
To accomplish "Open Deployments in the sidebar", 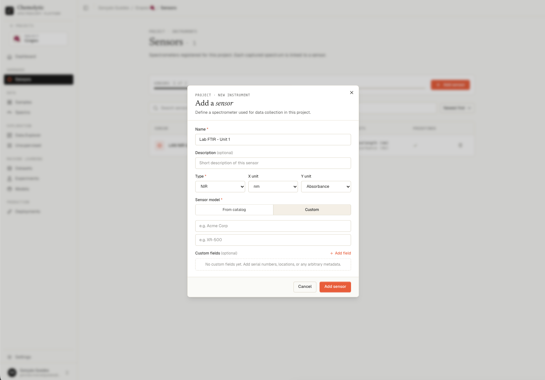I will click(x=38, y=212).
